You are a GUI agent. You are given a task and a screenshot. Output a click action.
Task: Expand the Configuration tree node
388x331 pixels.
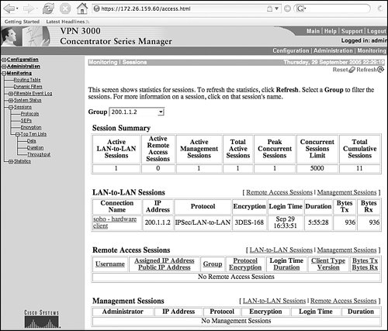(x=4, y=60)
